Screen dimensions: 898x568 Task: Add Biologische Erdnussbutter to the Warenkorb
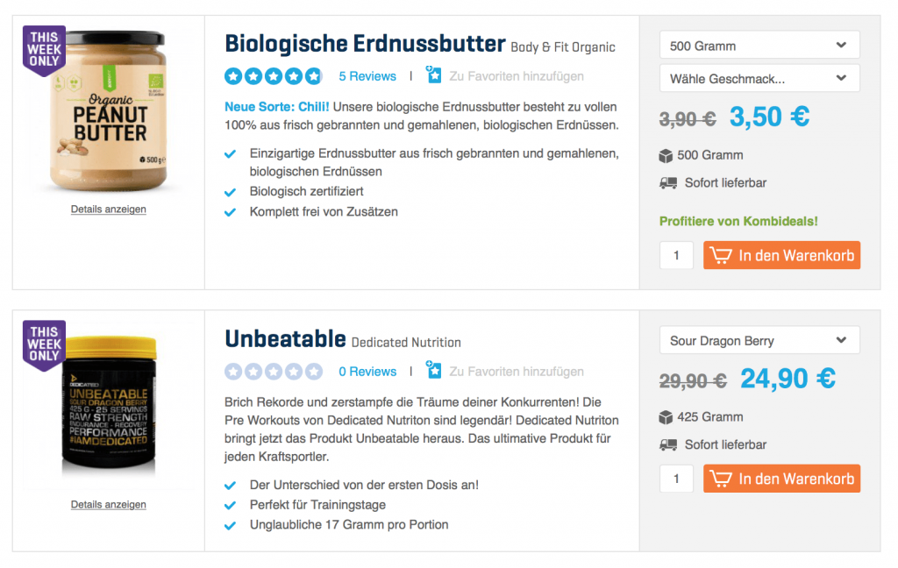tap(781, 256)
